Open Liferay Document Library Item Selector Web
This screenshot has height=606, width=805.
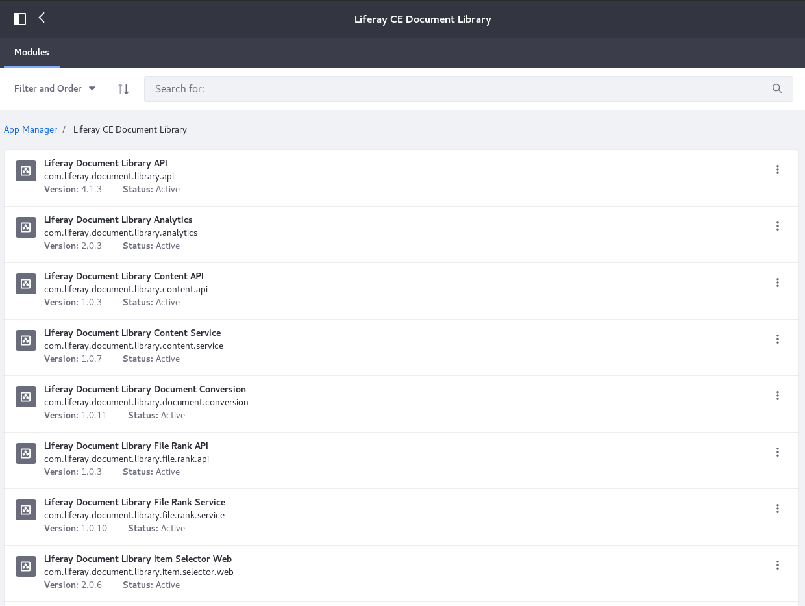(138, 559)
